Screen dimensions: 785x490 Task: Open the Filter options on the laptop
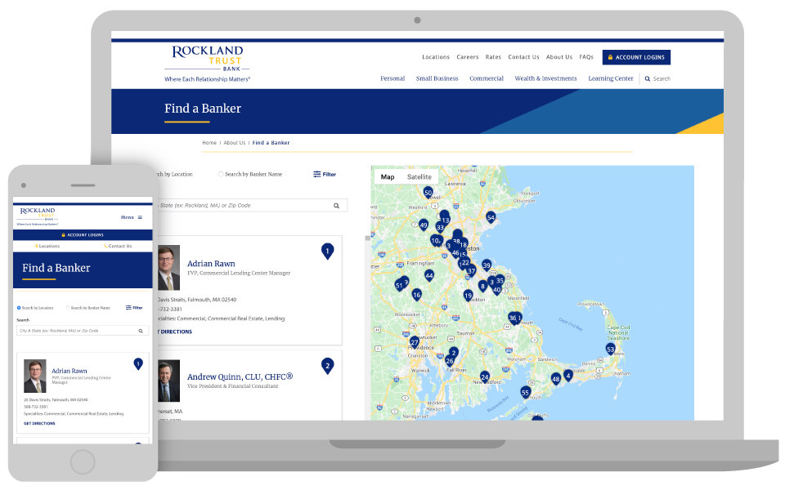[325, 175]
